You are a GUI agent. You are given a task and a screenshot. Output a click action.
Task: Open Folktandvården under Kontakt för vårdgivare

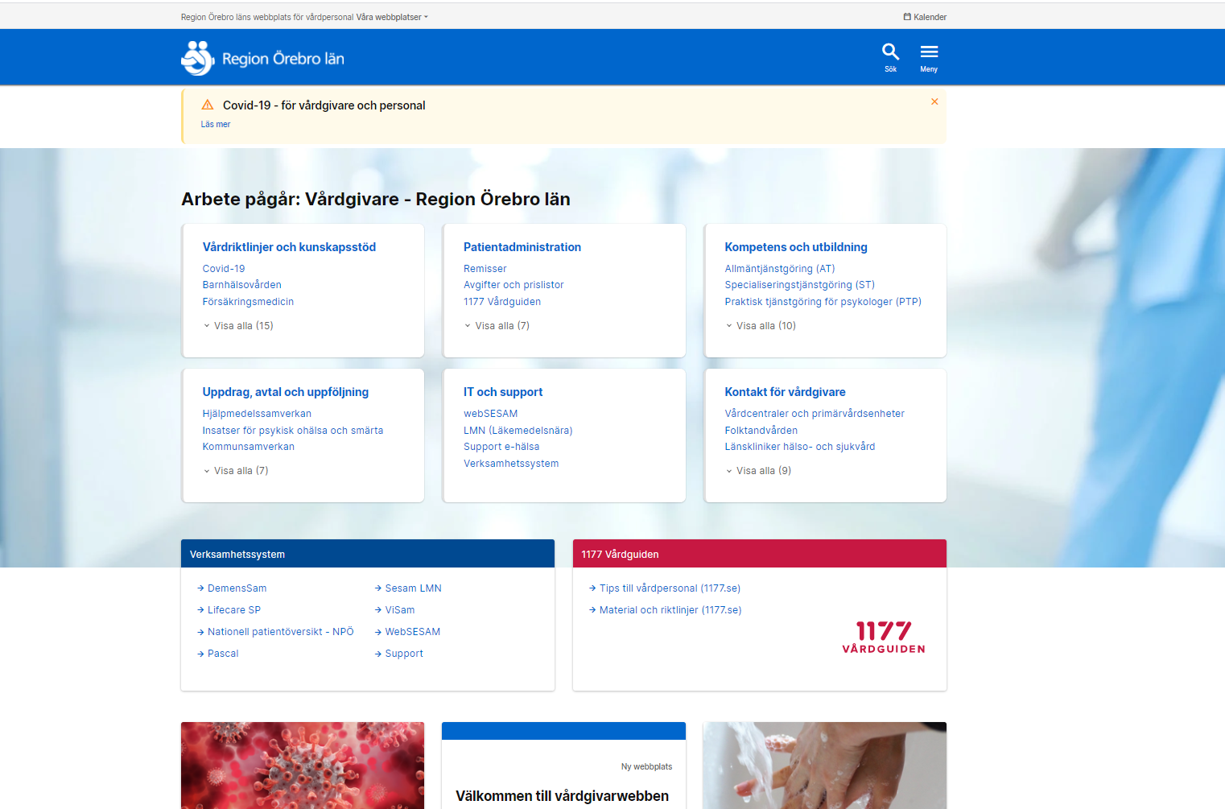pos(761,430)
